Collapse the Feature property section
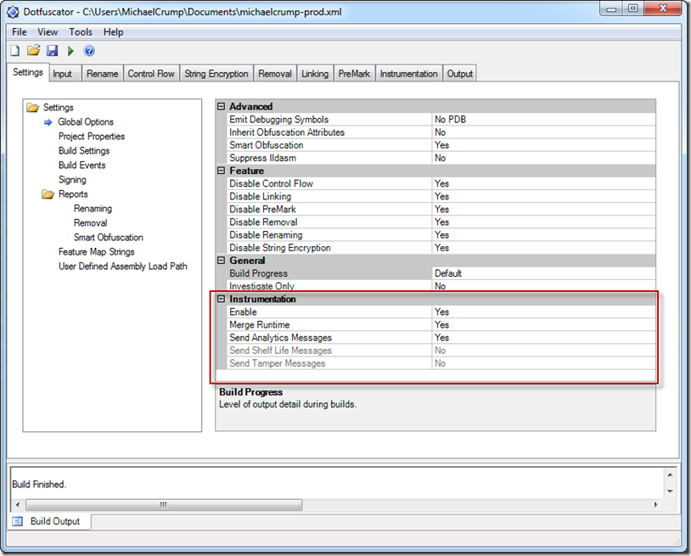Screen dimensions: 691x556 [222, 171]
